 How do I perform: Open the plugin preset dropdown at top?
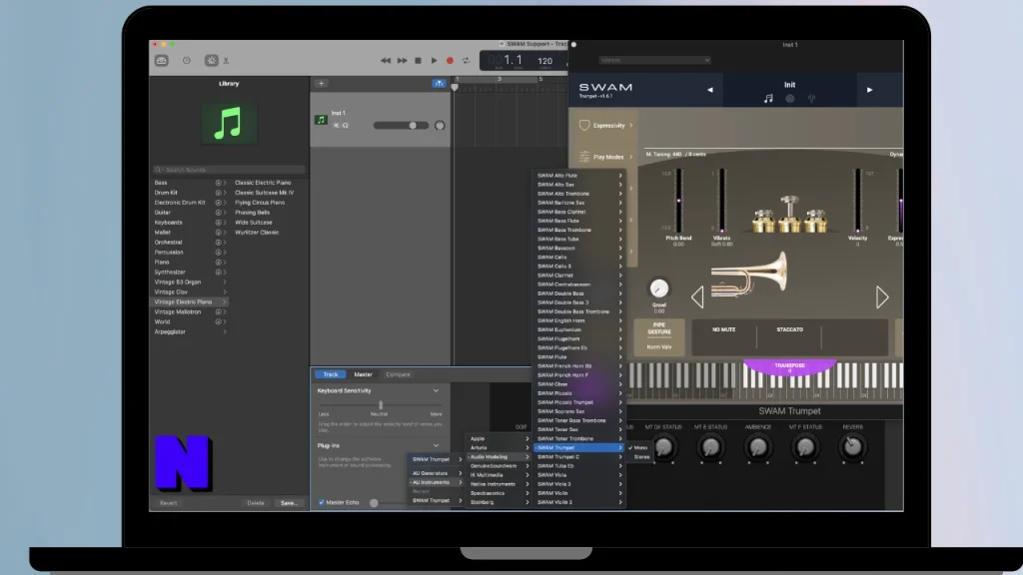point(654,60)
